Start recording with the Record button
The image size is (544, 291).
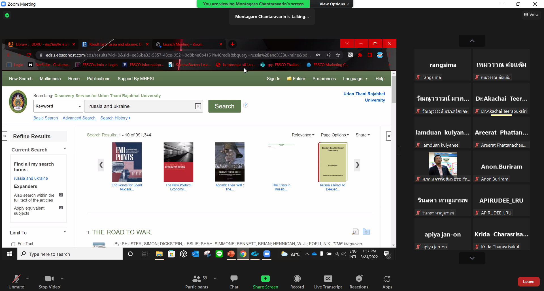(297, 282)
